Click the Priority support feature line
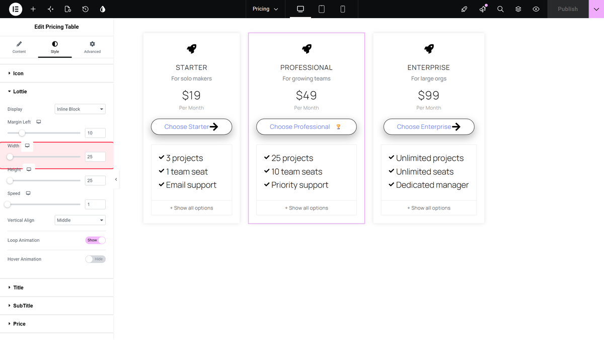The height and width of the screenshot is (340, 604). pos(296,185)
